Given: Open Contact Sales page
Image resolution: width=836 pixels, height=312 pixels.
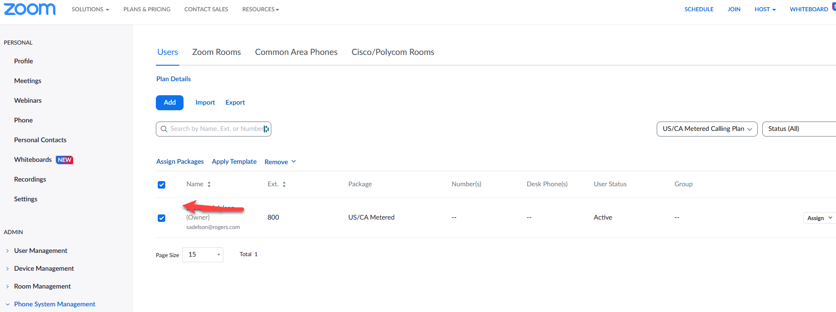Looking at the screenshot, I should [x=206, y=9].
